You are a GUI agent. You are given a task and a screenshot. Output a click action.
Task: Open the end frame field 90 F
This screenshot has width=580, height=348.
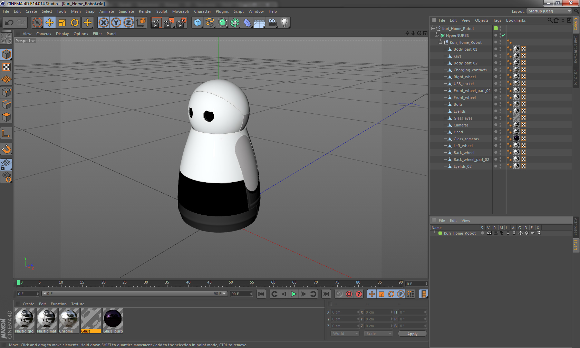241,294
